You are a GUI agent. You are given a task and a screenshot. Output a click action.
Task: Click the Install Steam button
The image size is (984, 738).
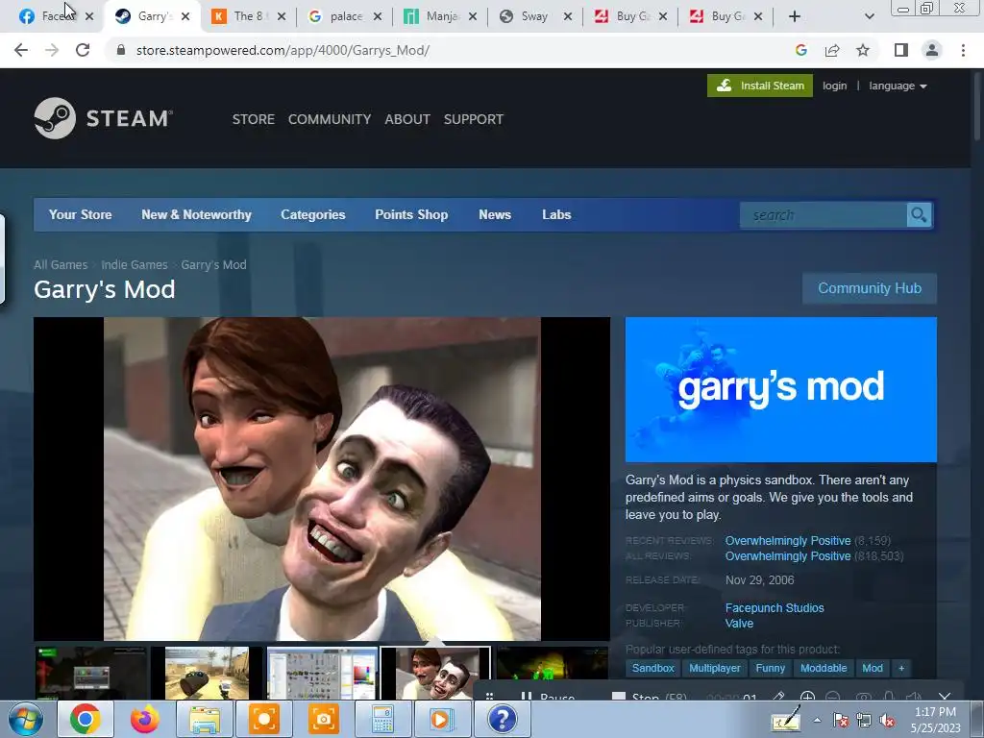pos(760,86)
